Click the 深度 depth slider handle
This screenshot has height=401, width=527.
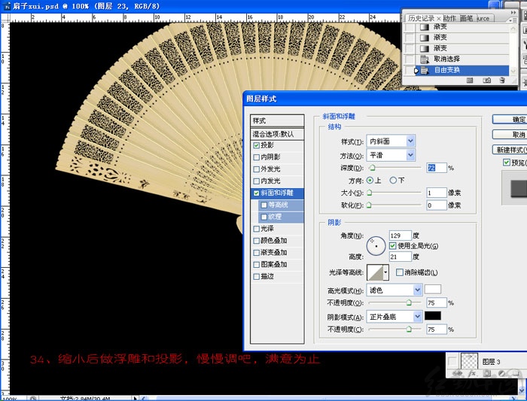[372, 168]
